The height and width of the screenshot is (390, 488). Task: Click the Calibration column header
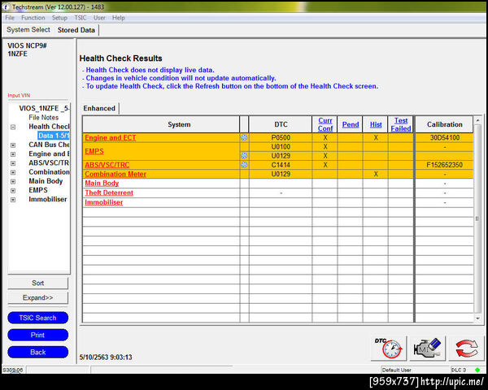pyautogui.click(x=444, y=124)
